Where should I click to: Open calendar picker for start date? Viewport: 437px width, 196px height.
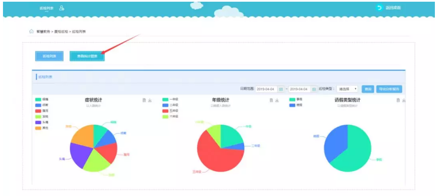[281, 89]
